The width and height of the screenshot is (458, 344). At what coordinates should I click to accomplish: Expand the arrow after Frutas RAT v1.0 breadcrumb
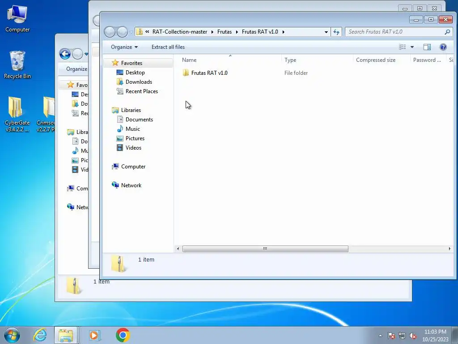(x=283, y=32)
